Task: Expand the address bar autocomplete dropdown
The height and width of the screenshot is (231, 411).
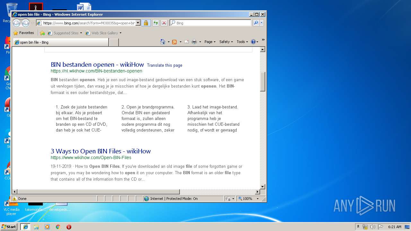Action: point(138,23)
